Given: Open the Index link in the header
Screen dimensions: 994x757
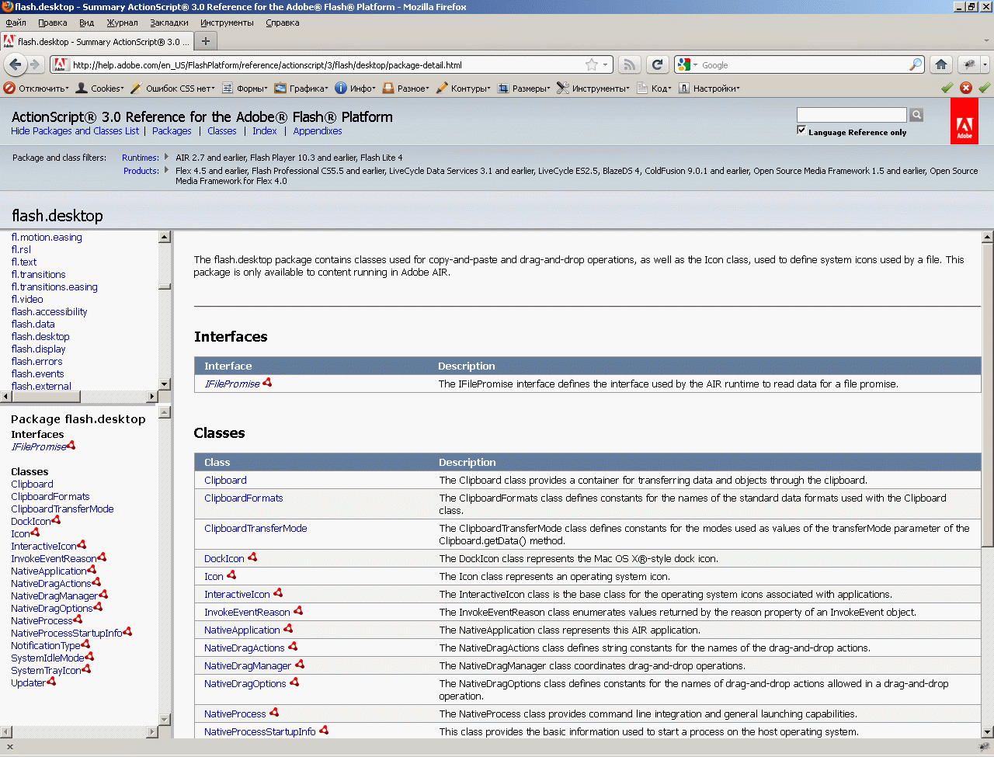Looking at the screenshot, I should click(x=265, y=131).
